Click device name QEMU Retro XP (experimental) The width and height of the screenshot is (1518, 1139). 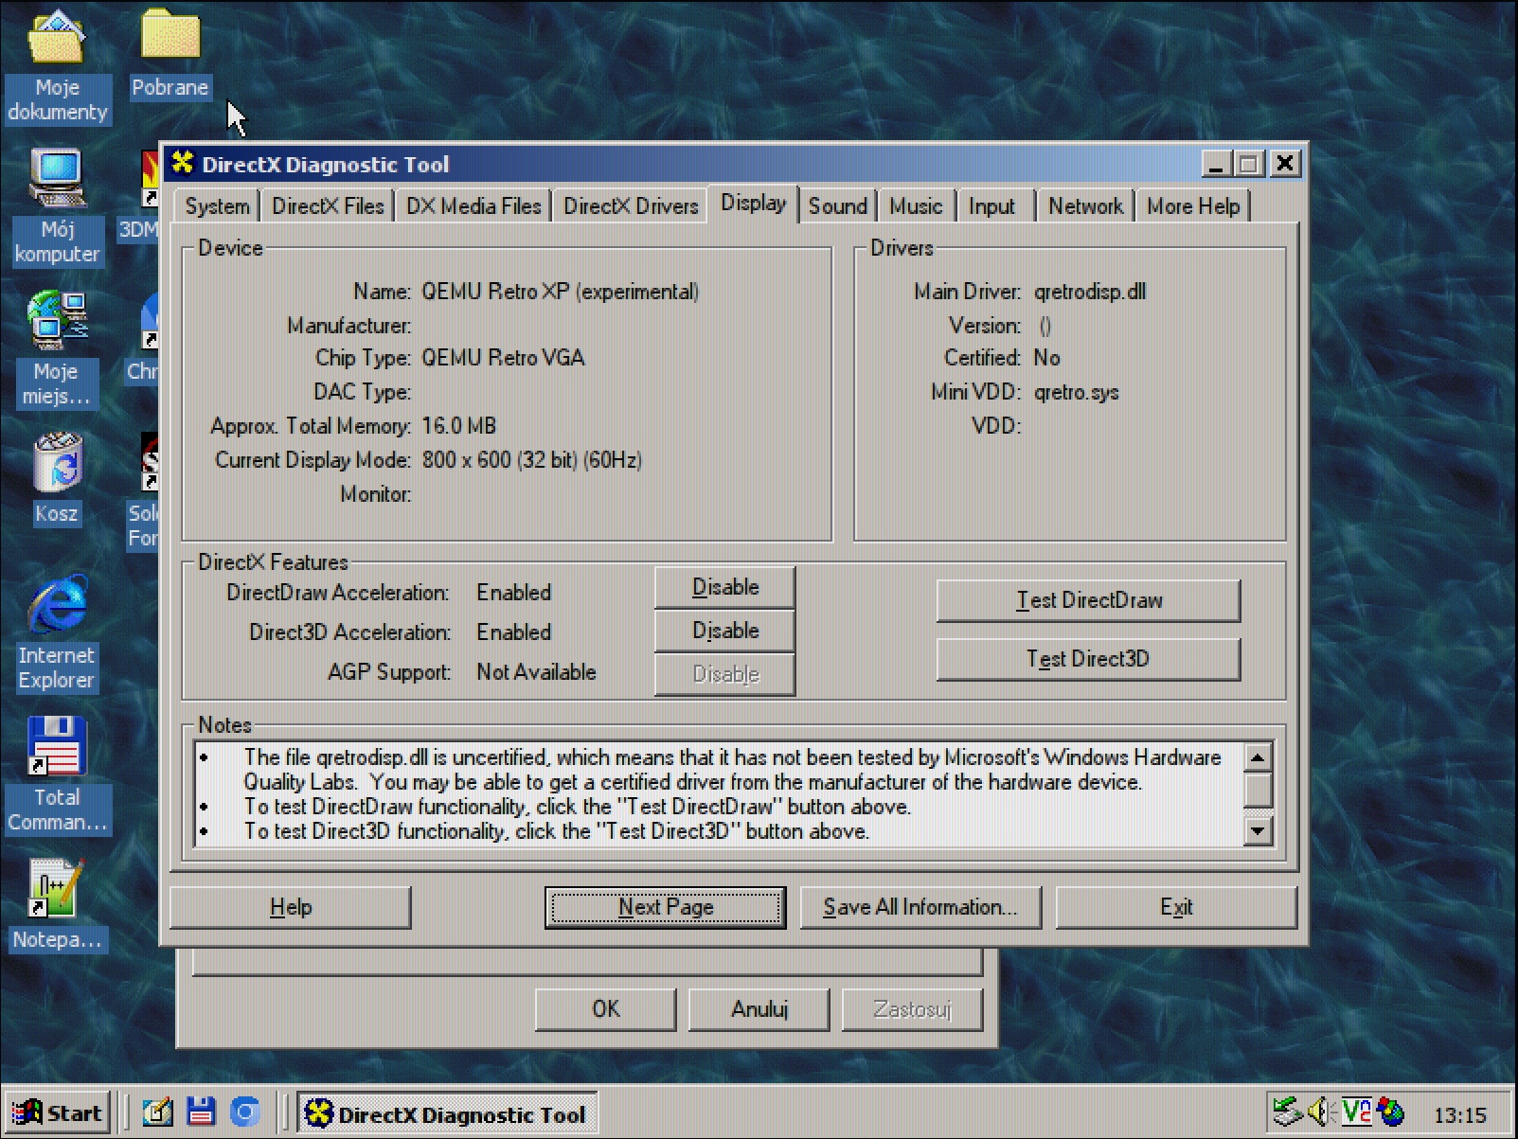pos(561,292)
